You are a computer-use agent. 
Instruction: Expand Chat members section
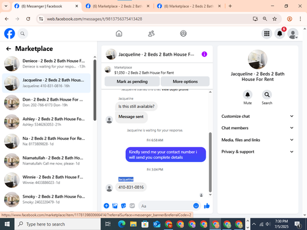coord(257,128)
